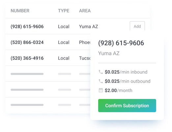Click the NUMBER column header
Screen dimensions: 172x132
20,11
